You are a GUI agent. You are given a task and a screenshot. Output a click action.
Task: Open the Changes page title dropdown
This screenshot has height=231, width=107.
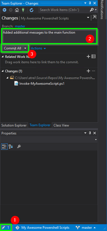[88, 18]
